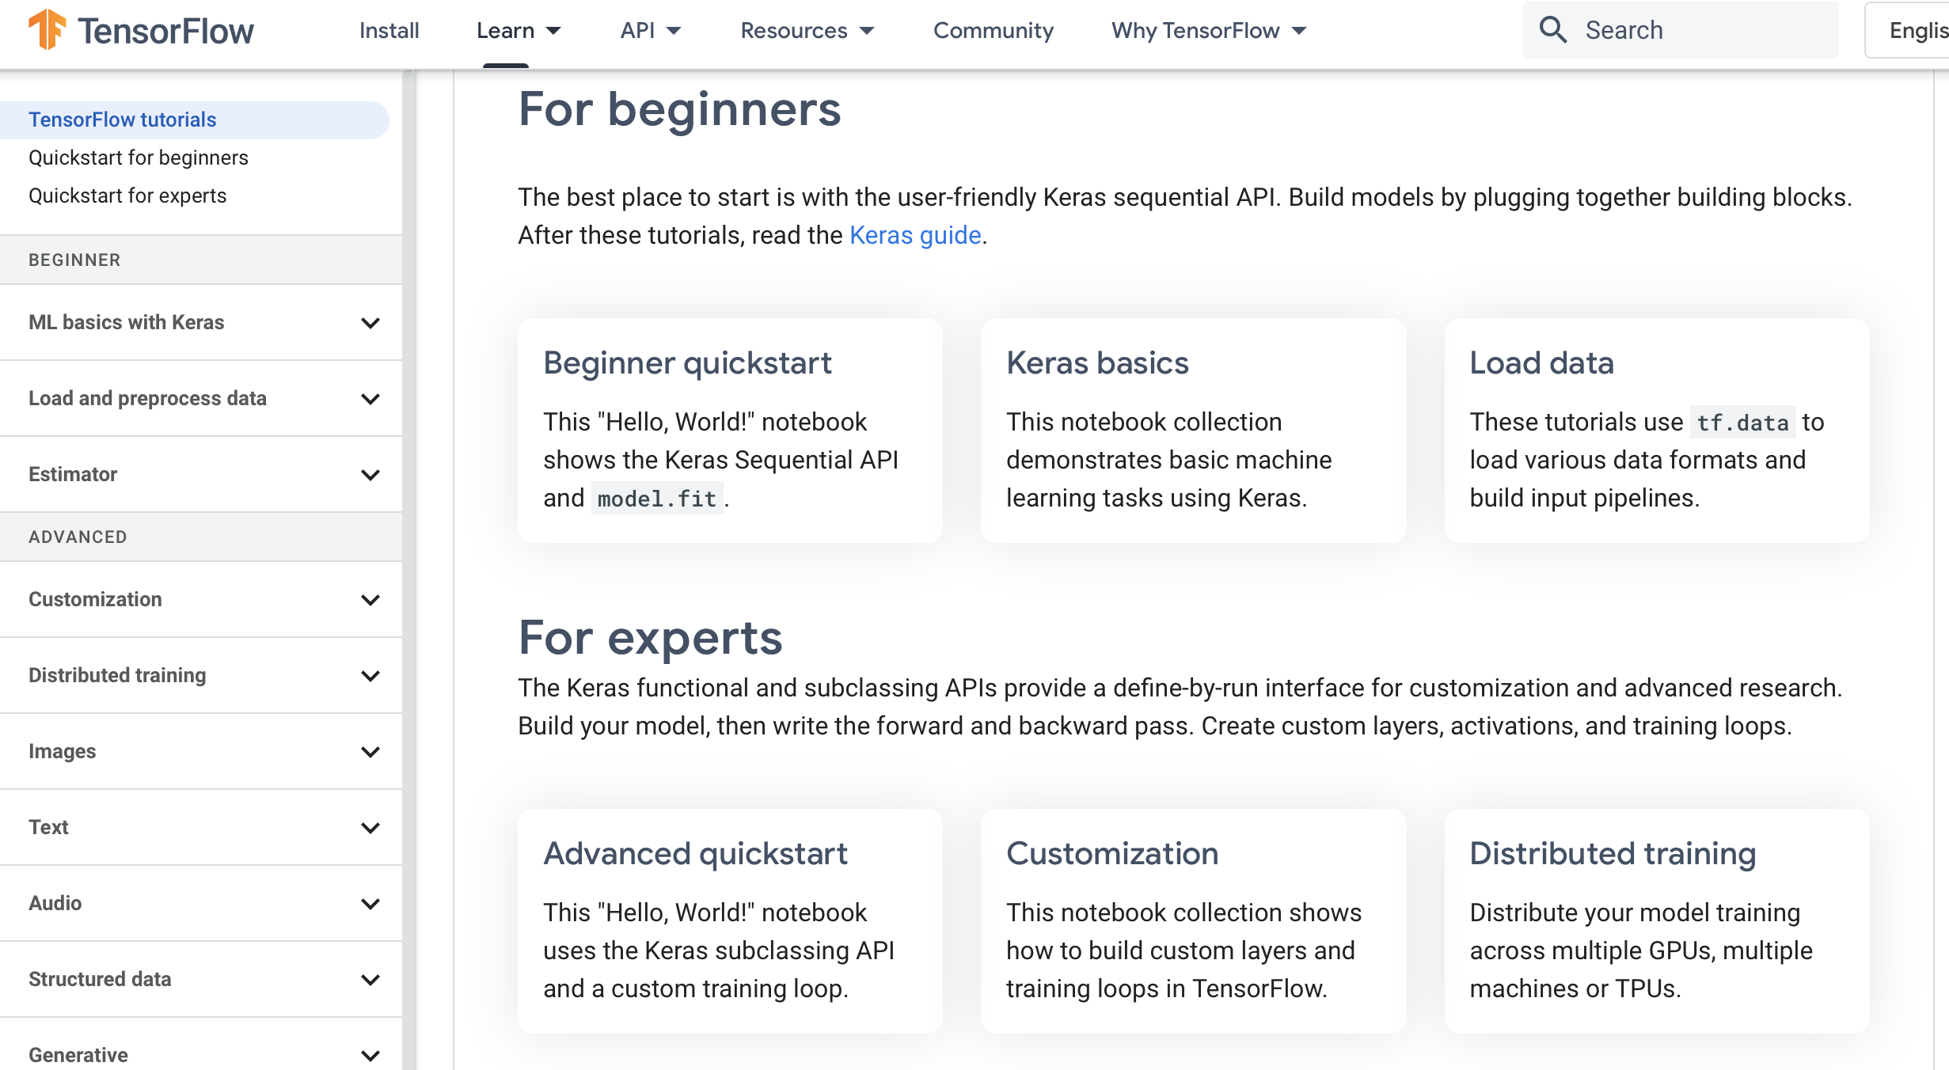Image resolution: width=1949 pixels, height=1070 pixels.
Task: Click the search magnifier icon
Action: [x=1553, y=29]
